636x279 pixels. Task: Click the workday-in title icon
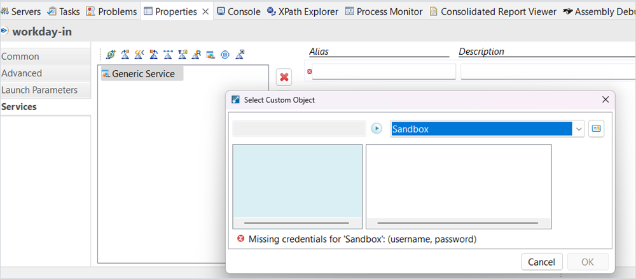(5, 31)
